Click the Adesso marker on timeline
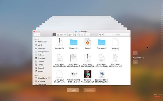163x101 pixels. click(x=157, y=96)
